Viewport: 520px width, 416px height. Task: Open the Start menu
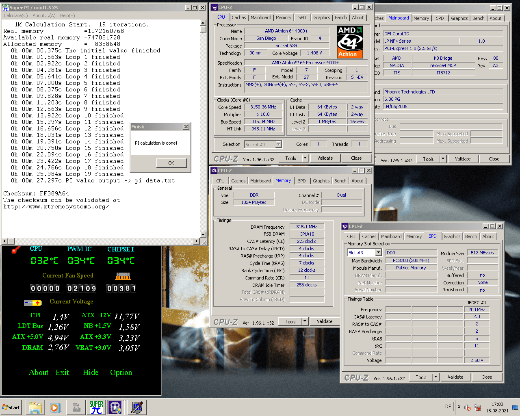(11, 407)
